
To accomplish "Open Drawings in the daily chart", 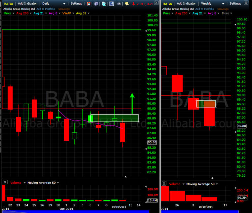I will (64, 9).
